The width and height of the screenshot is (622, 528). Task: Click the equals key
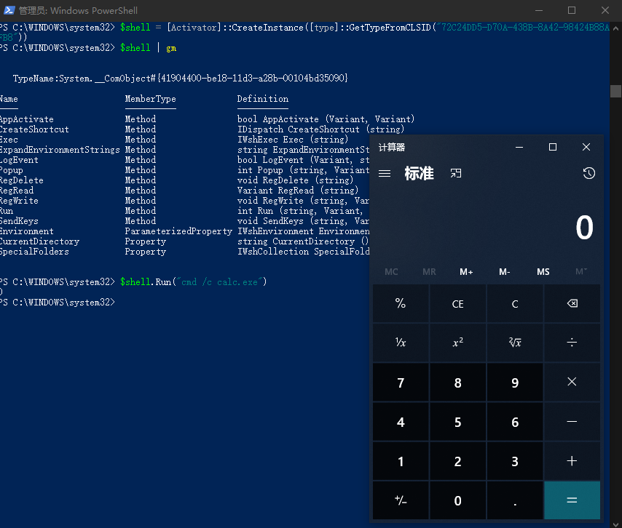tap(572, 500)
